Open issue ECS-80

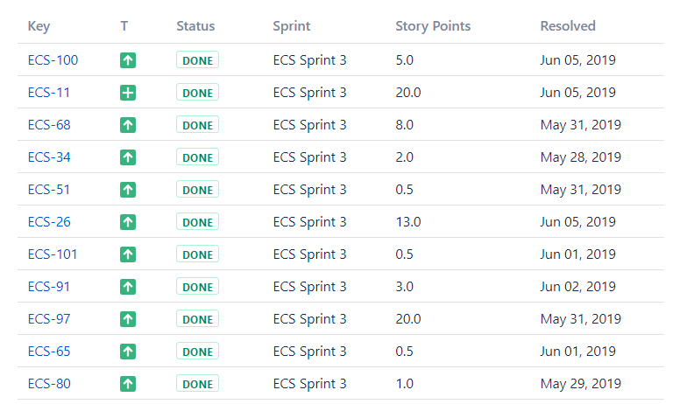click(x=49, y=384)
